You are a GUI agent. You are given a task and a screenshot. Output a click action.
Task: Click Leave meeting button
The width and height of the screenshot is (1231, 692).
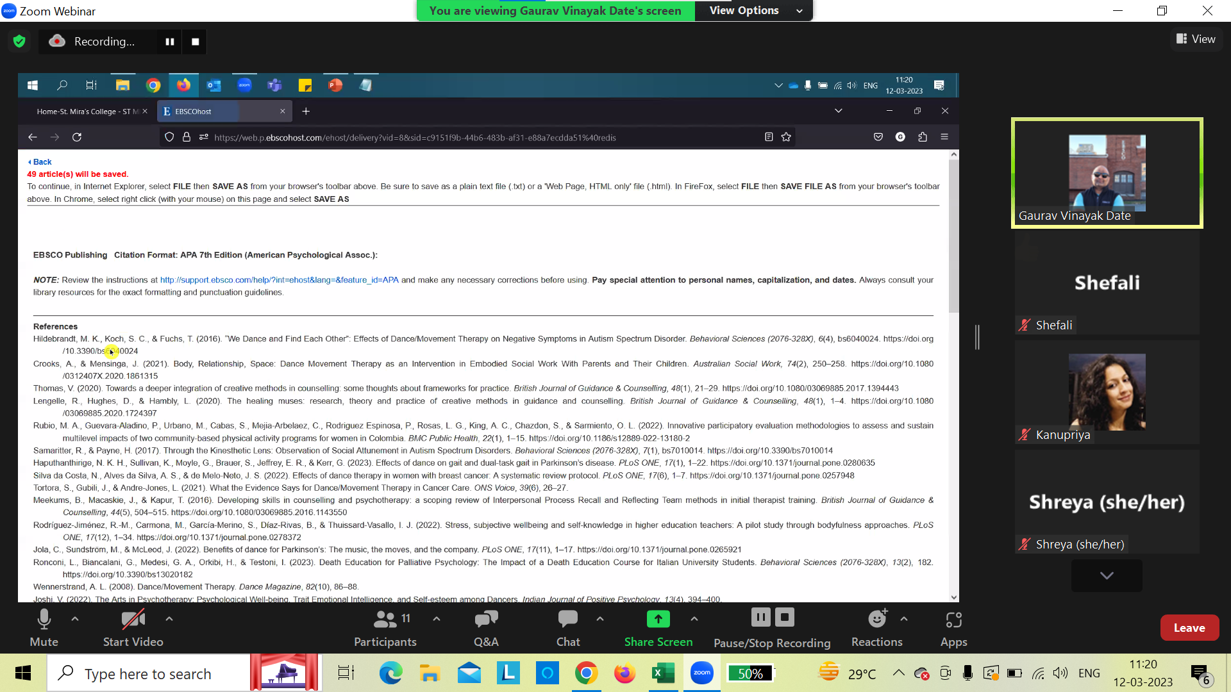pyautogui.click(x=1189, y=628)
